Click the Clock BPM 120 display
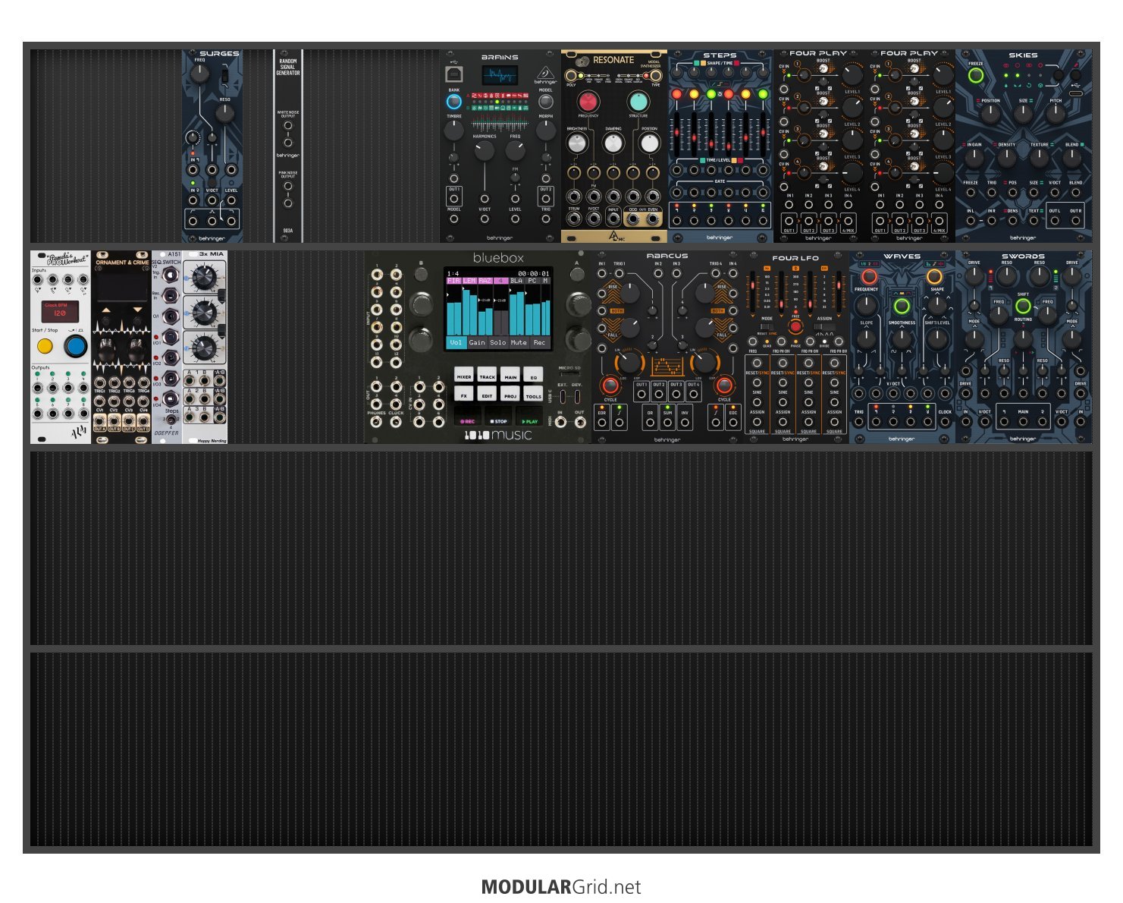This screenshot has width=1123, height=903. point(60,310)
